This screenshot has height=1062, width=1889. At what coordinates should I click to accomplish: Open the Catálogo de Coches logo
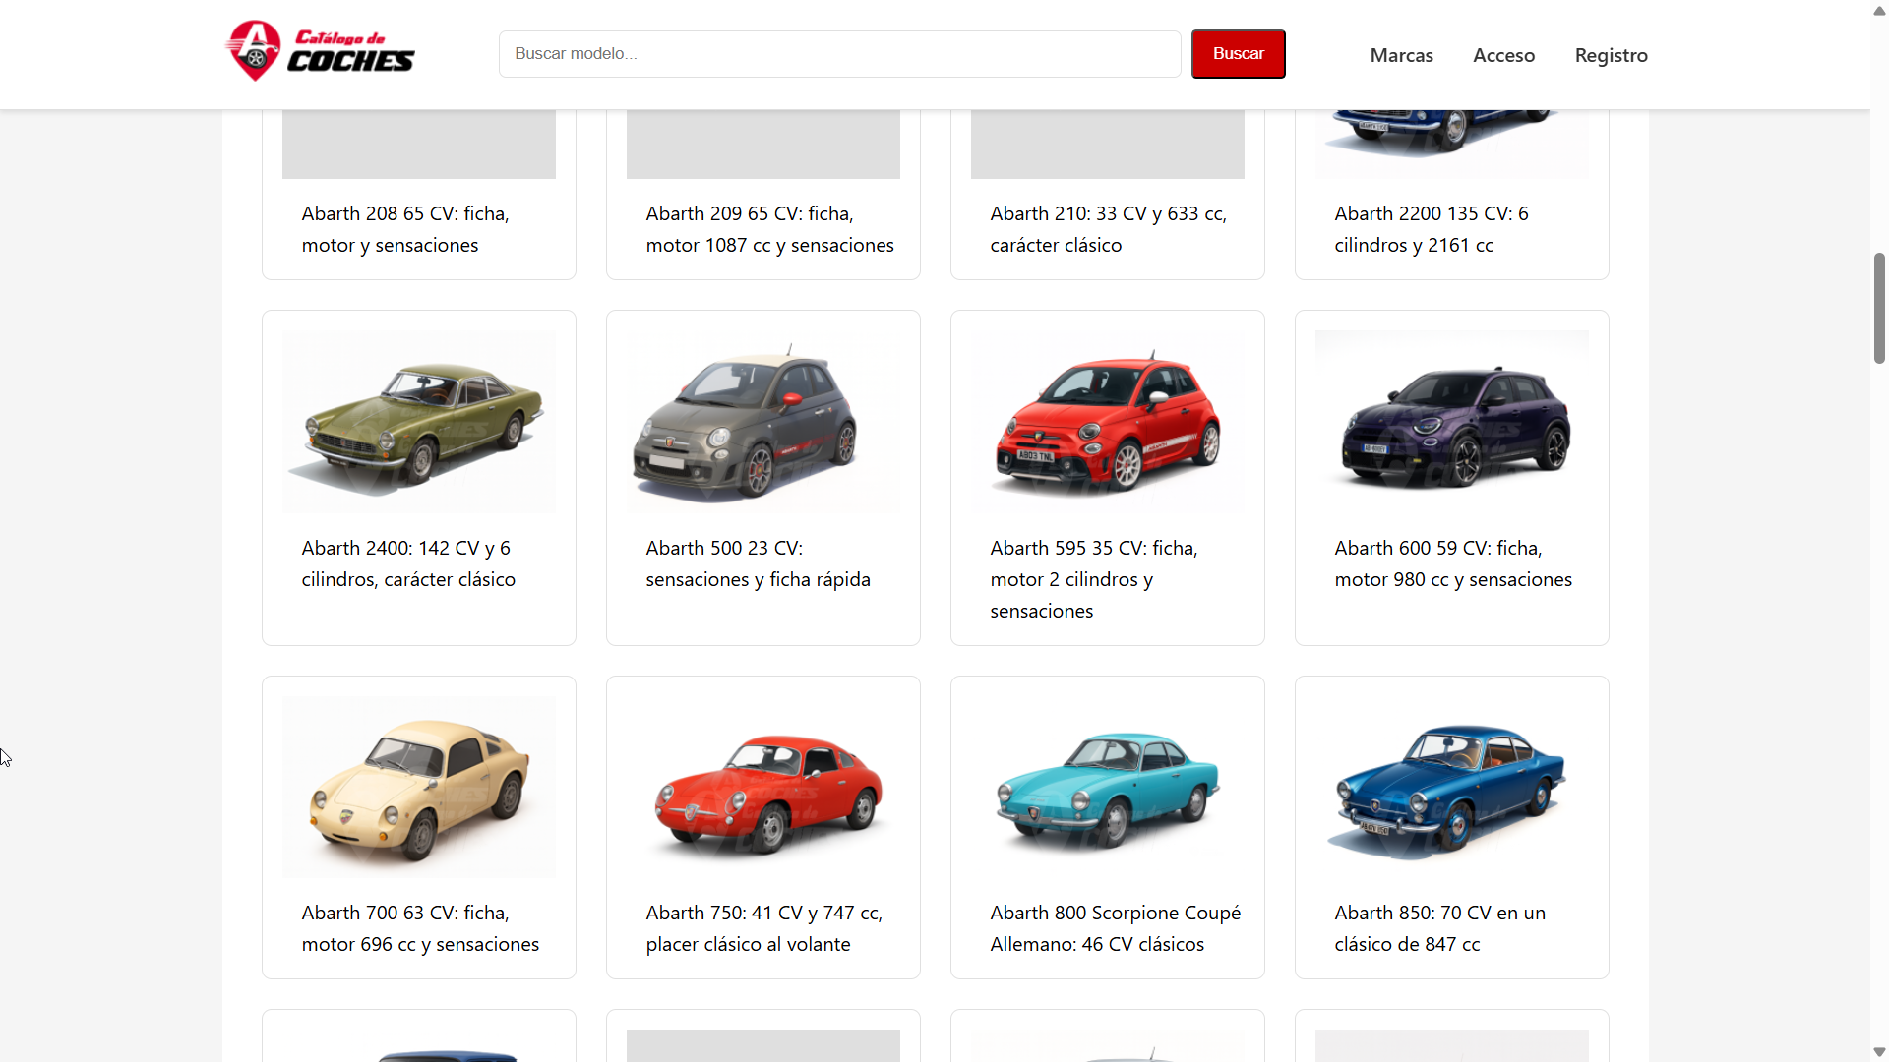click(x=321, y=51)
